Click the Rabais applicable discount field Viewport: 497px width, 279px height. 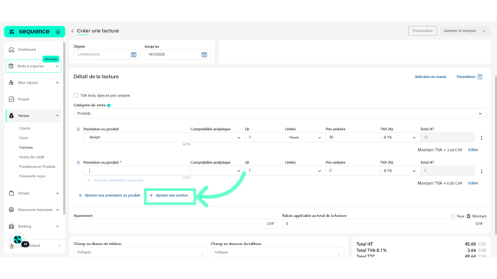(384, 223)
